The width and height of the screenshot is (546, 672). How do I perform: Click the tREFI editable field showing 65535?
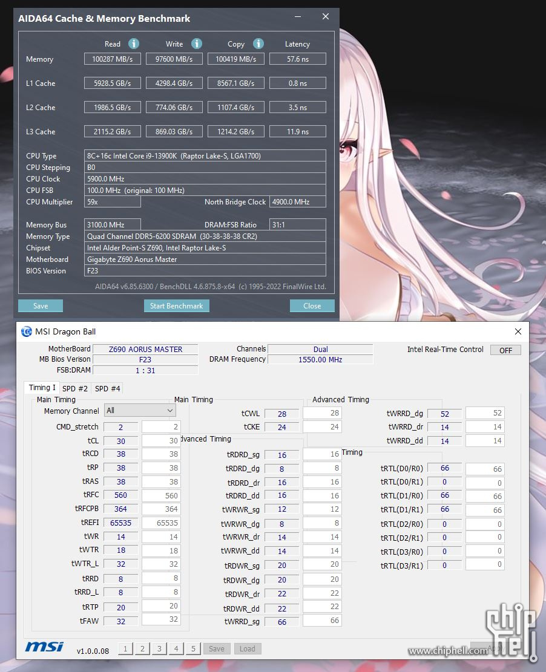pos(161,523)
